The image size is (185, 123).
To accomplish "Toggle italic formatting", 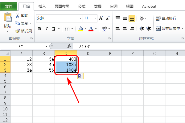I will click(x=47, y=29).
